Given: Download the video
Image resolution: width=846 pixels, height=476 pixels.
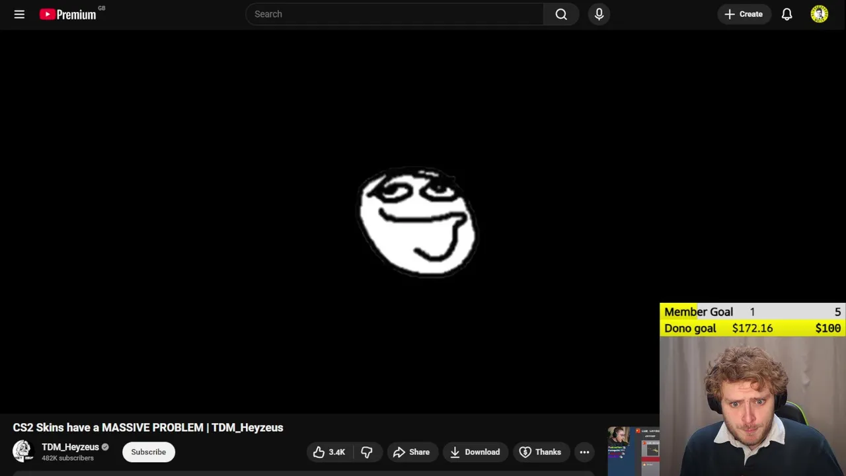Looking at the screenshot, I should coord(475,452).
